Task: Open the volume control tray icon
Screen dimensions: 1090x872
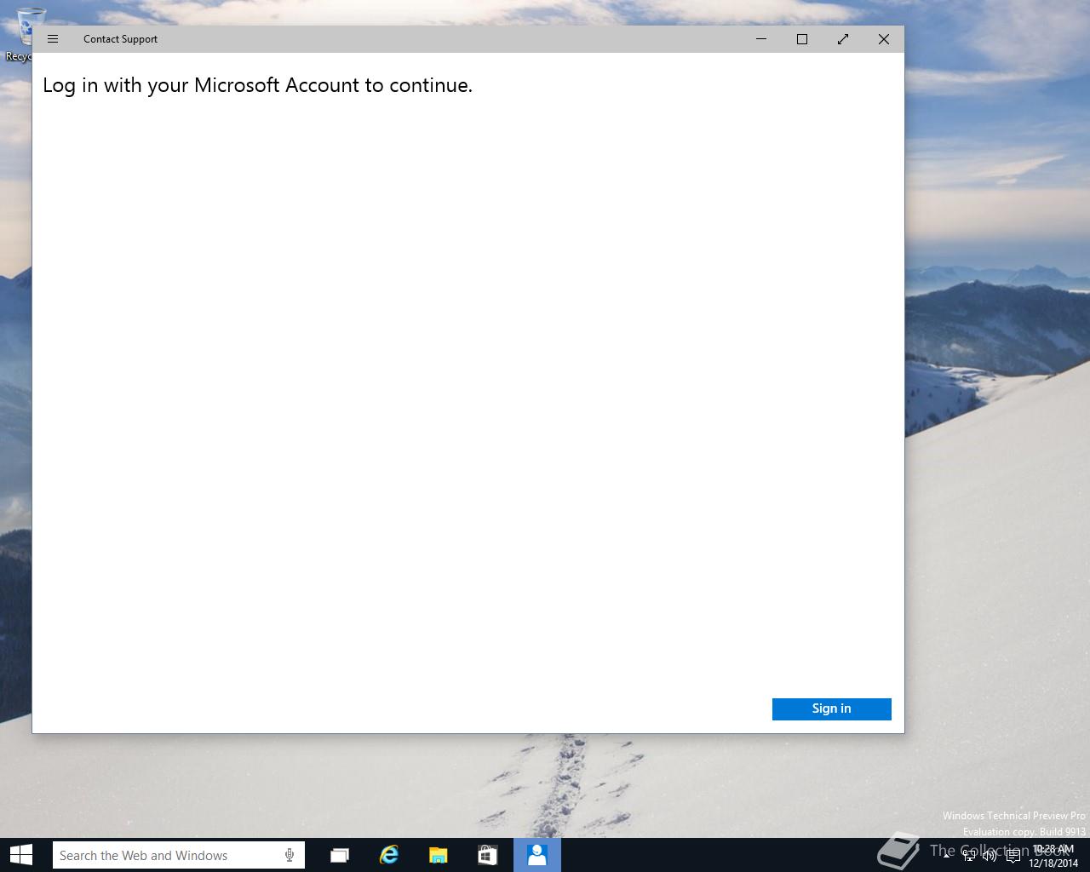Action: point(990,856)
